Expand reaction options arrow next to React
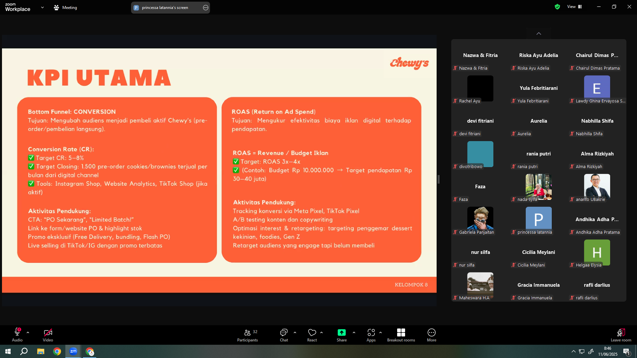The height and width of the screenshot is (358, 637). 321,332
